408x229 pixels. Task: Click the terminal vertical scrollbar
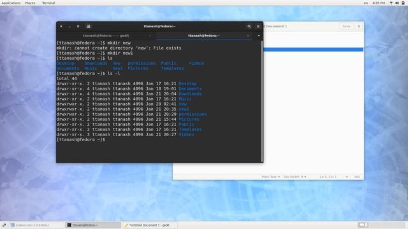(x=261, y=101)
